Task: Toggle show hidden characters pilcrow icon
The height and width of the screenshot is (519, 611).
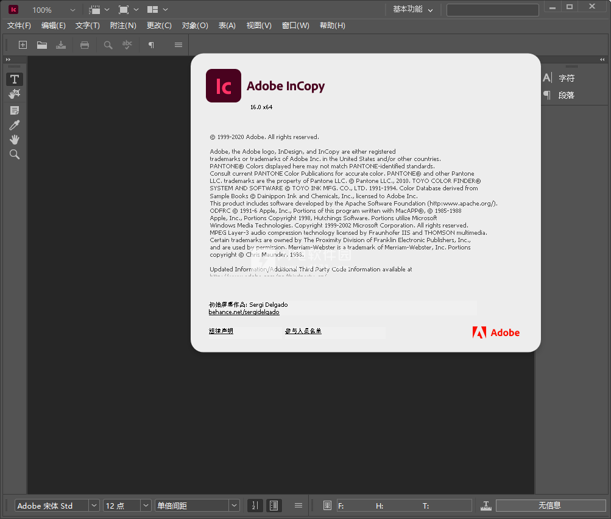Action: (151, 45)
